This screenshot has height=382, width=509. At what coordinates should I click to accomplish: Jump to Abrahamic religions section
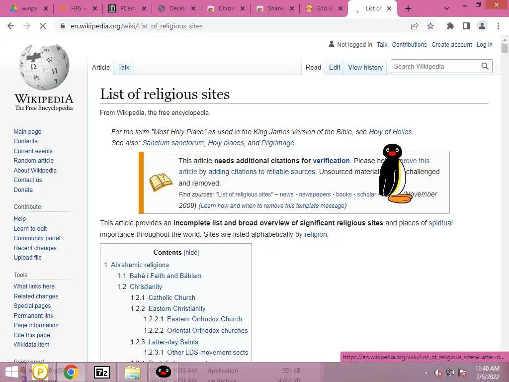[140, 265]
